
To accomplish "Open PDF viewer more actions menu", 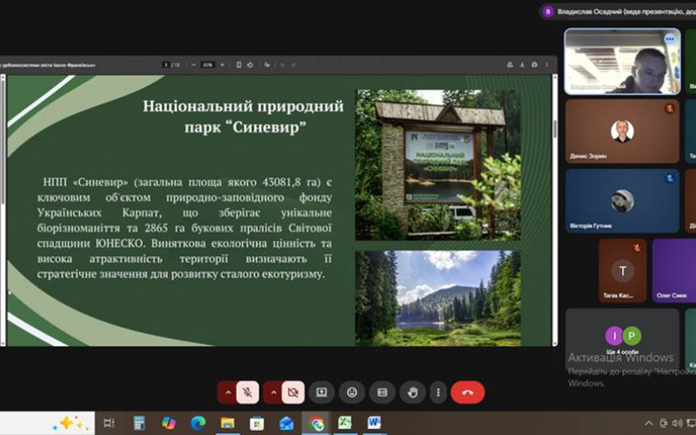I will tap(547, 64).
